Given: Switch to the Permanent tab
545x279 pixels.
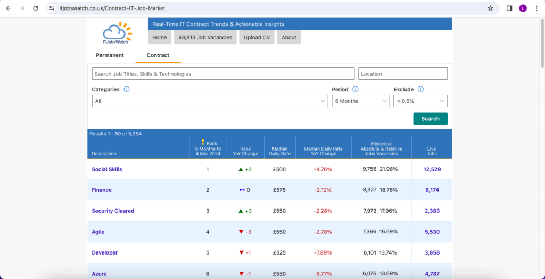Looking at the screenshot, I should pos(110,55).
